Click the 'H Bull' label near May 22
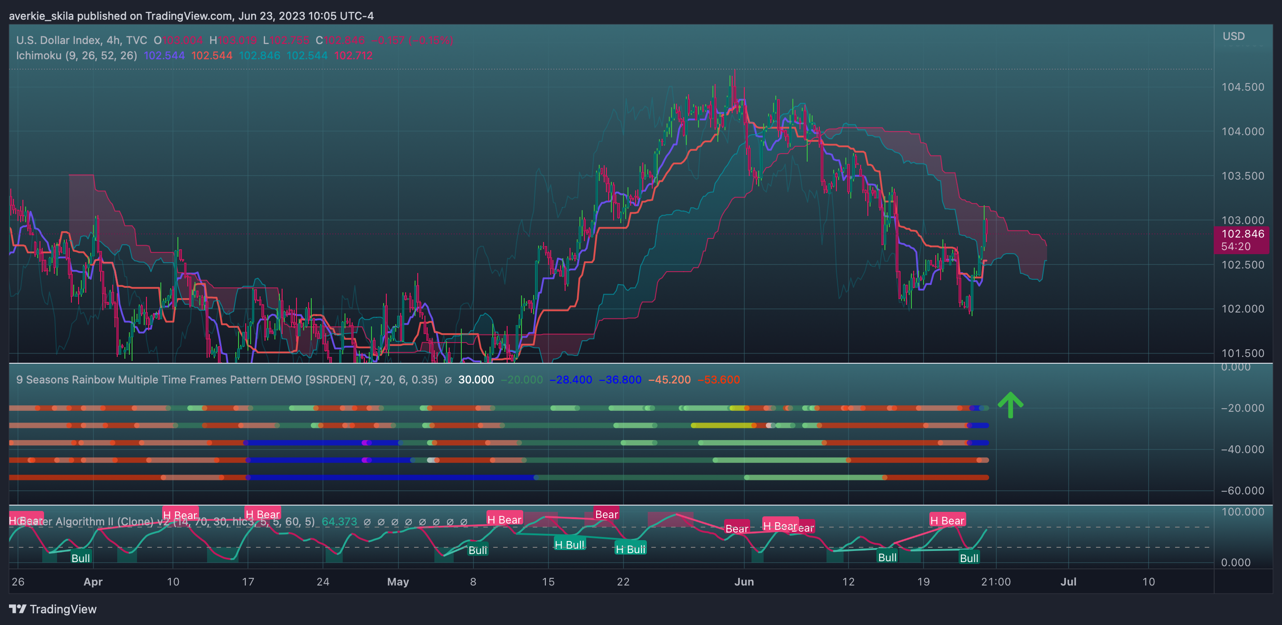The height and width of the screenshot is (625, 1282). [x=631, y=549]
